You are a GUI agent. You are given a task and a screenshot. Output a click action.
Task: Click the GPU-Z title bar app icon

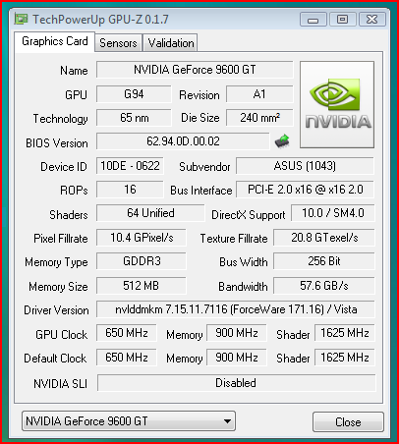coord(21,19)
